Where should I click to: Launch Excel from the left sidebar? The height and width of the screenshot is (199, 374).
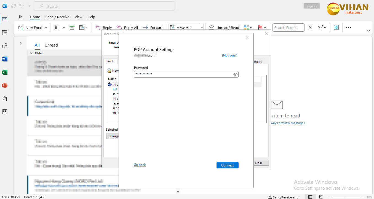[x=5, y=72]
